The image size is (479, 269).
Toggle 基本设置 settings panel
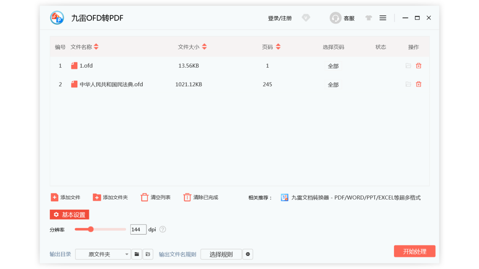[69, 214]
